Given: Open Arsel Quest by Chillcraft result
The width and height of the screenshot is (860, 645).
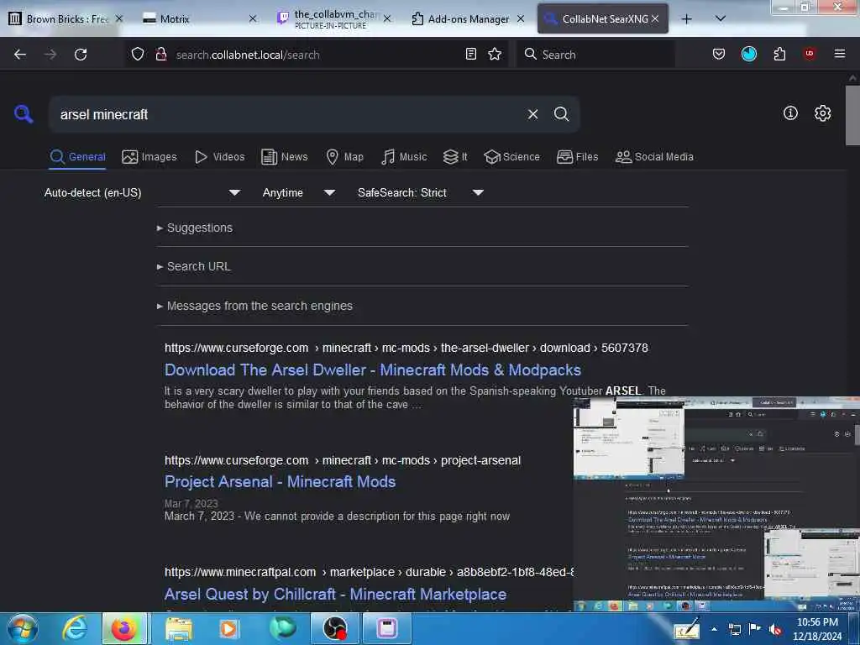Looking at the screenshot, I should (x=336, y=594).
